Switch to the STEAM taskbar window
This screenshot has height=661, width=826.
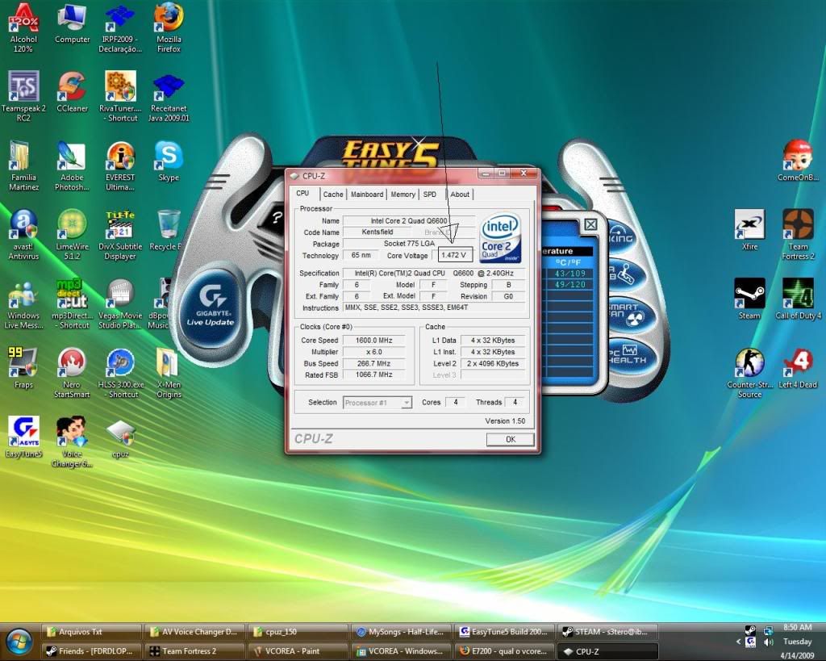click(608, 631)
